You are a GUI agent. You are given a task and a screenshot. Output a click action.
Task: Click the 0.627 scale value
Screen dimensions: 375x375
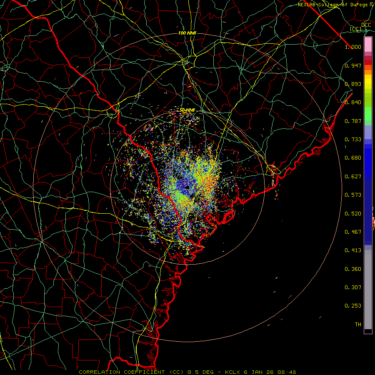click(353, 177)
